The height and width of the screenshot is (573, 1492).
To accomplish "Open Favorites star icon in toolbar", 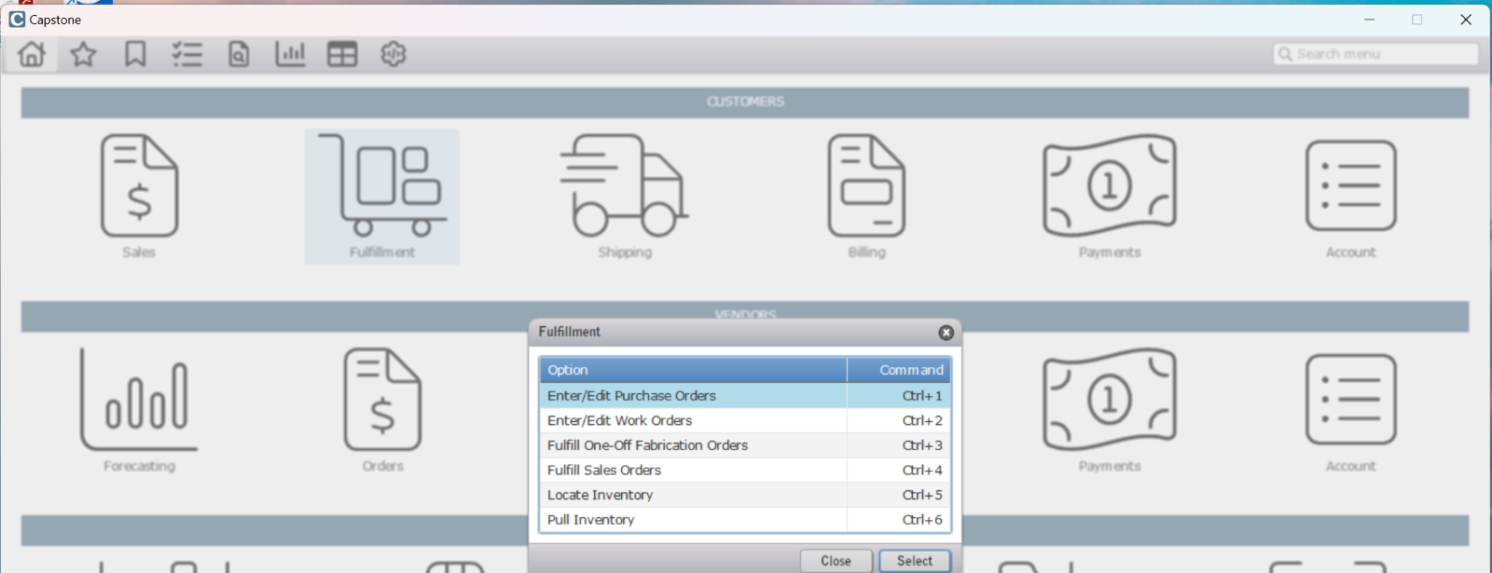I will pyautogui.click(x=83, y=54).
